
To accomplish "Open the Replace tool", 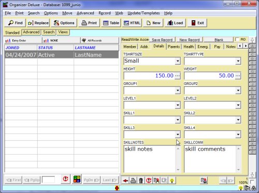I will coord(38,23).
